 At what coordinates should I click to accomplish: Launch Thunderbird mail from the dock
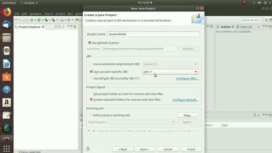(x=7, y=25)
